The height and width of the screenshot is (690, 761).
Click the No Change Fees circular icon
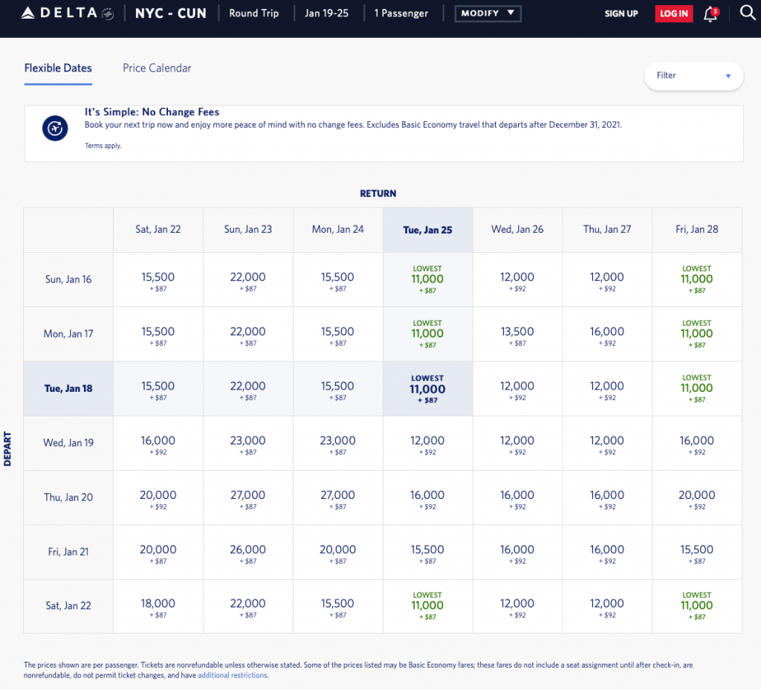pyautogui.click(x=55, y=129)
